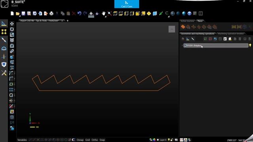Delete with the red X toolbar icon
Viewport: 253px width, 142px height.
(74, 13)
